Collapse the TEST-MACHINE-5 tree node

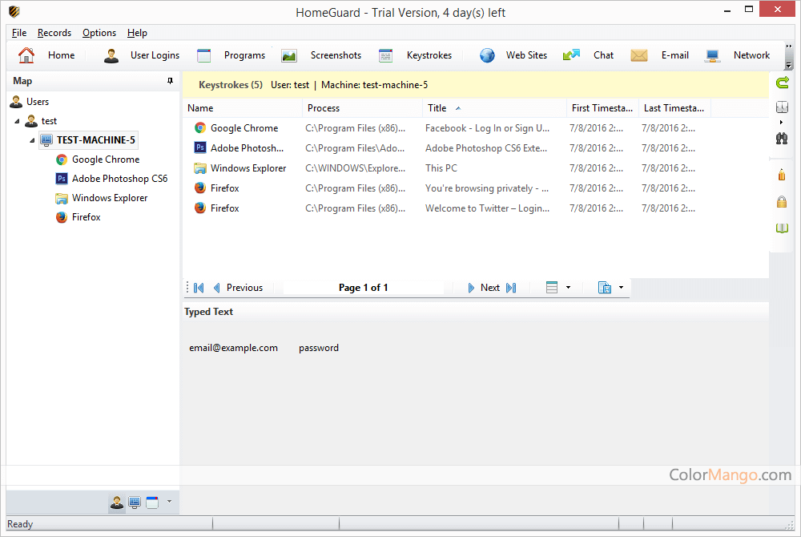click(32, 140)
